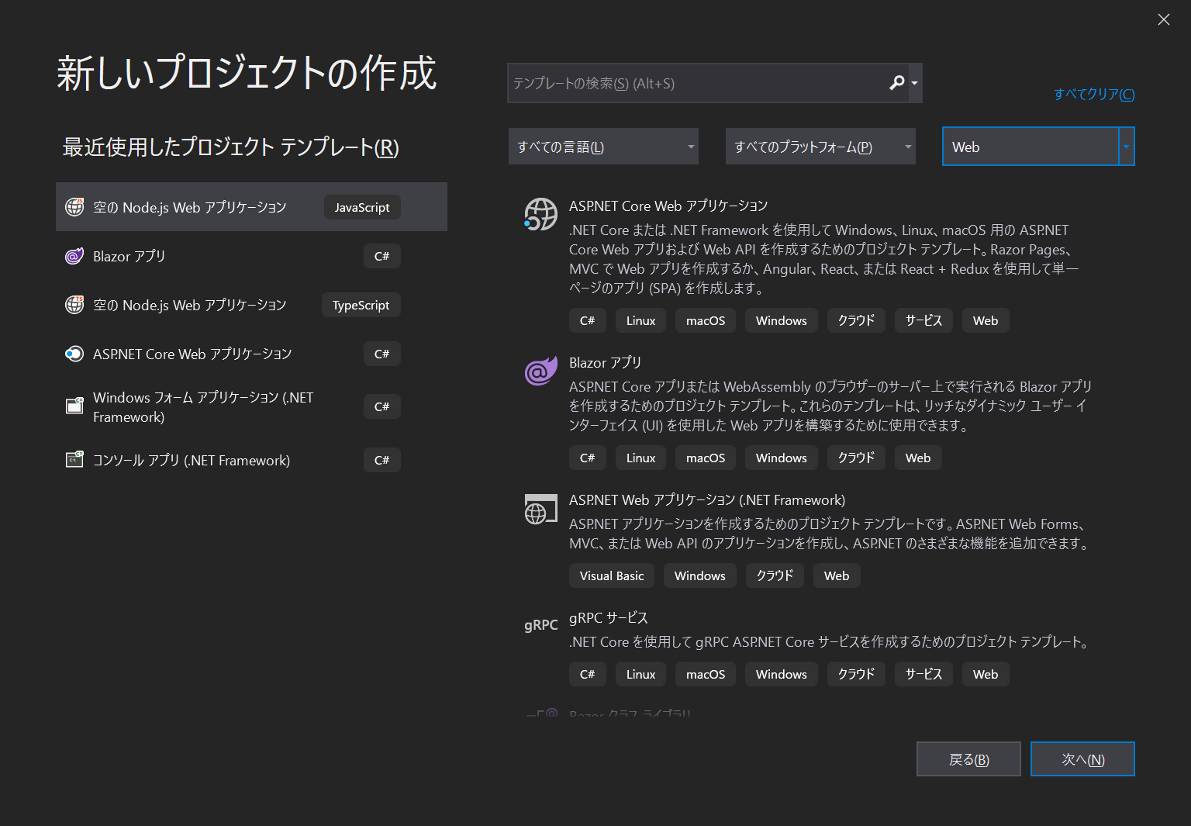Click the Web tag under gRPC サービス
The width and height of the screenshot is (1191, 826).
click(x=986, y=674)
